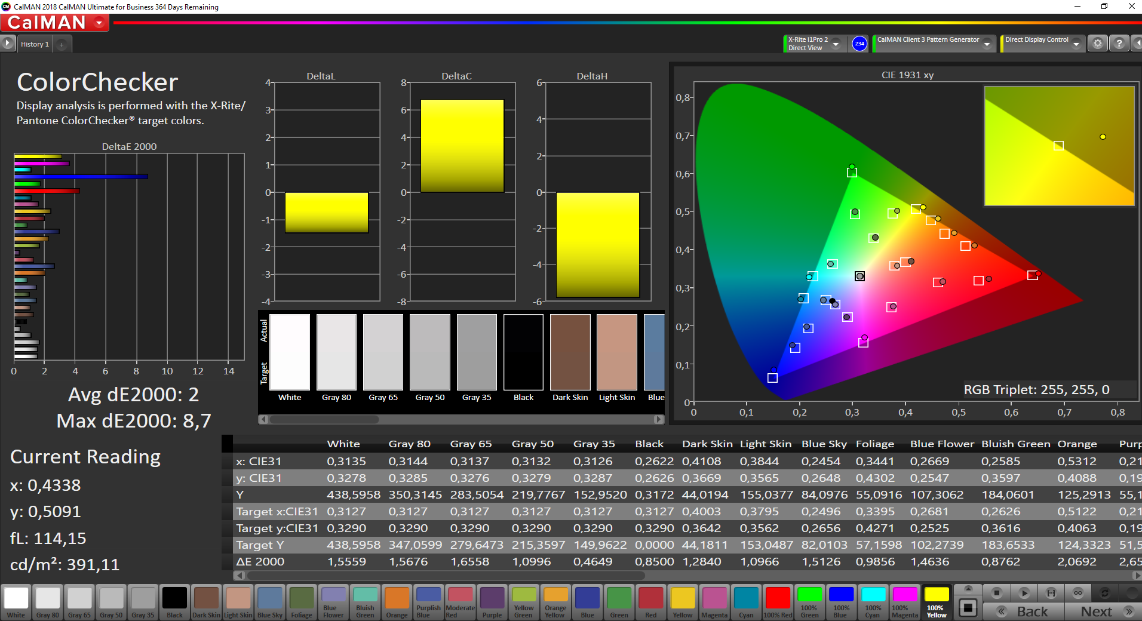Select the Purplish Blue patch swatch
Screen dimensions: 1142x621
click(428, 602)
